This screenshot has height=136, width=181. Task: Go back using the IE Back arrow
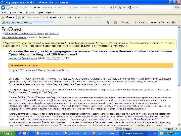click(3, 8)
